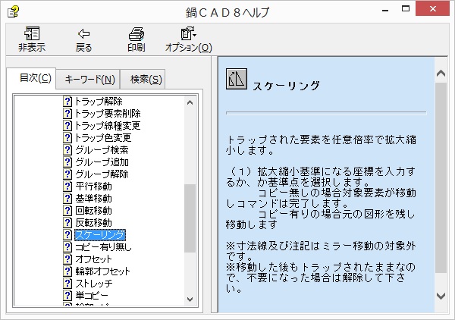The width and height of the screenshot is (455, 320).
Task: Open the トラップ解除 topic
Action: 99,102
